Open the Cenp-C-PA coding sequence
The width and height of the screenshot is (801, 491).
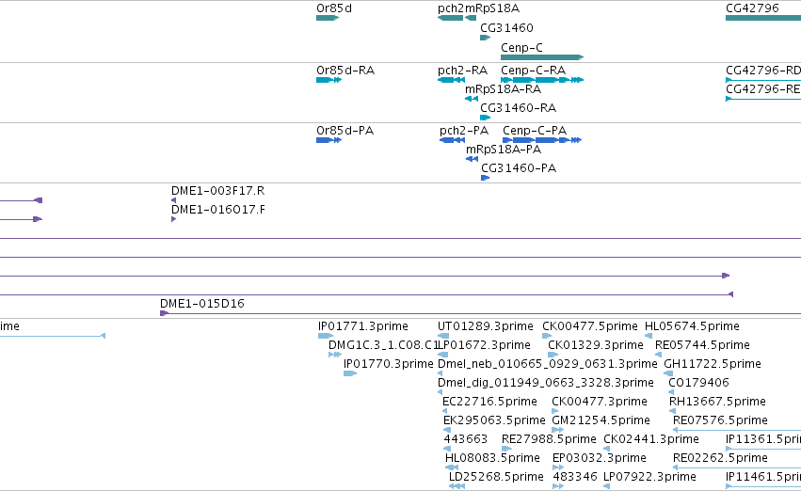542,140
